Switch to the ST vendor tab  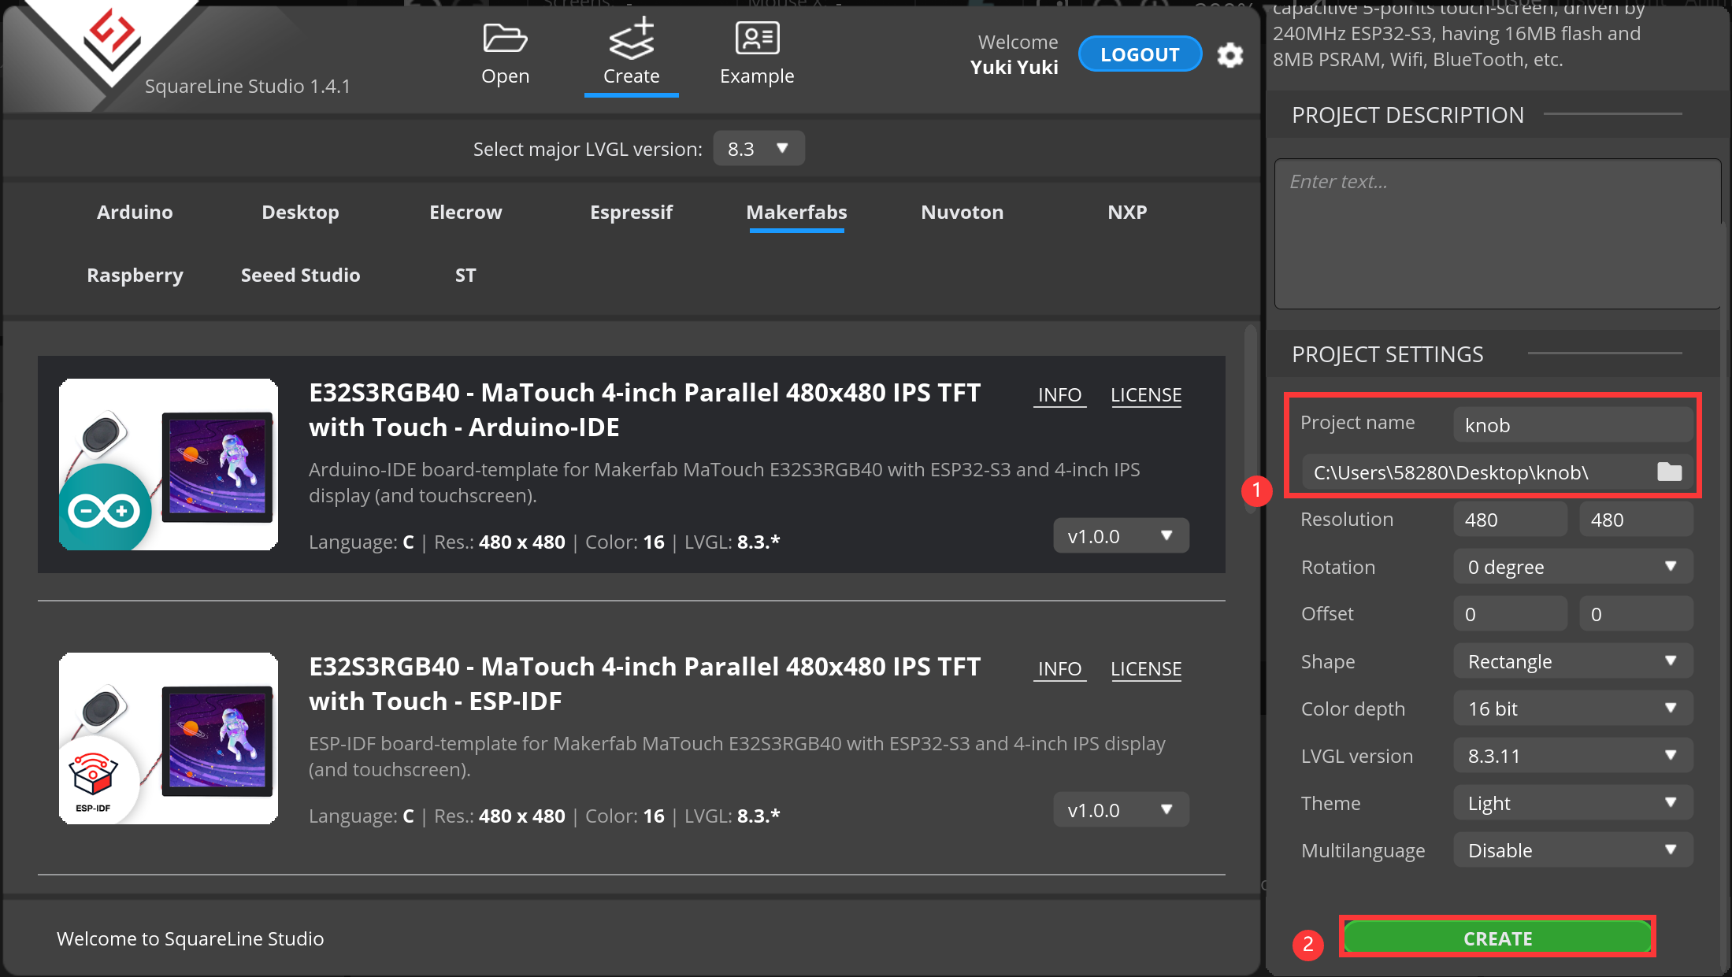[x=465, y=275]
